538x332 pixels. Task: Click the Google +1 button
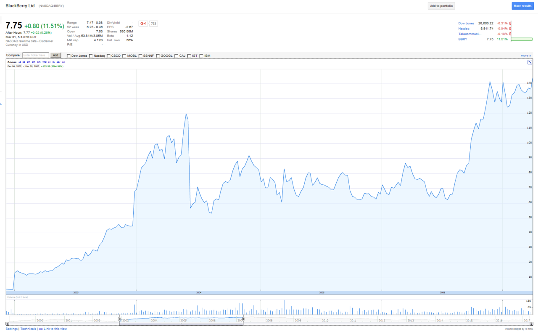pyautogui.click(x=143, y=24)
